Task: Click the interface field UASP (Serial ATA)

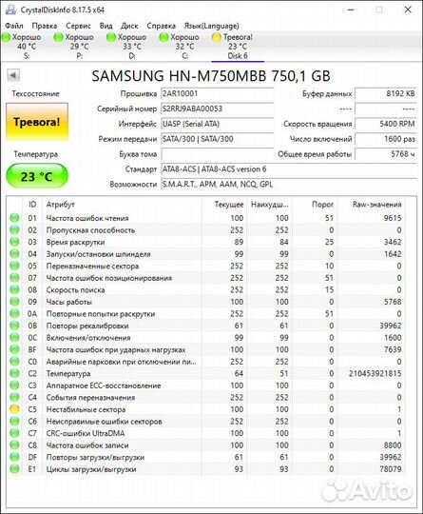Action: (218, 124)
